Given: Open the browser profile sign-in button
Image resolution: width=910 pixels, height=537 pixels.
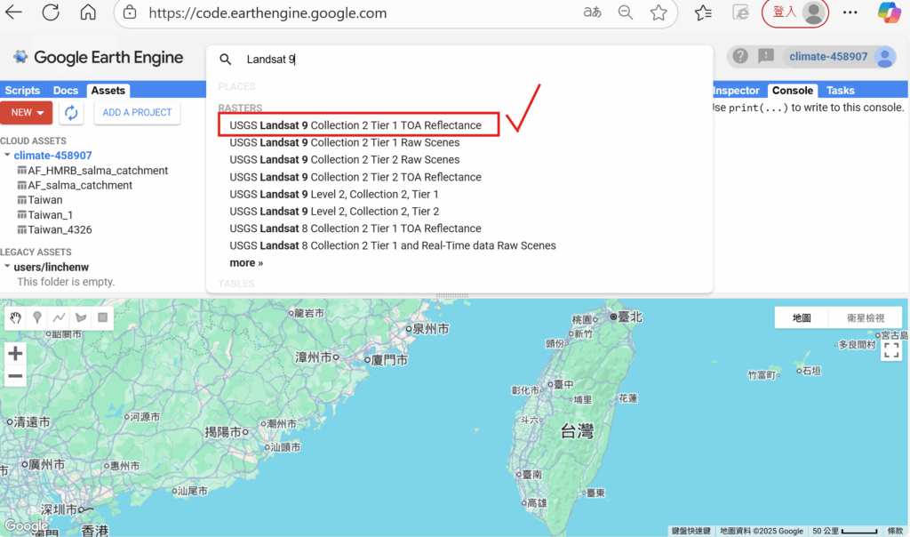Looking at the screenshot, I should tap(795, 12).
